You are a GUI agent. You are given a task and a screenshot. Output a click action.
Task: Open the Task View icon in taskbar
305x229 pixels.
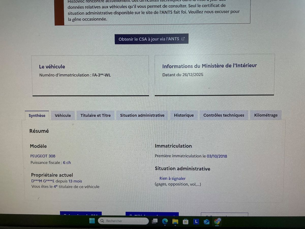(155, 221)
